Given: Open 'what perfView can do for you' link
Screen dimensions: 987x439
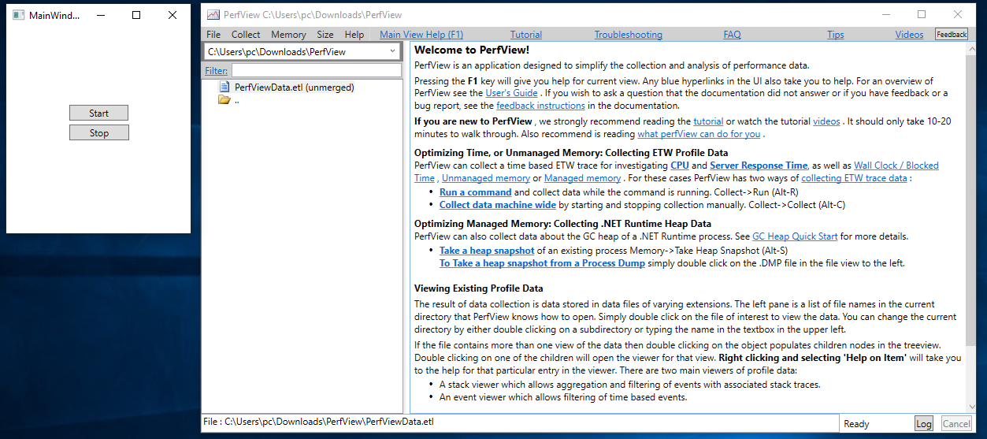Looking at the screenshot, I should [x=699, y=133].
